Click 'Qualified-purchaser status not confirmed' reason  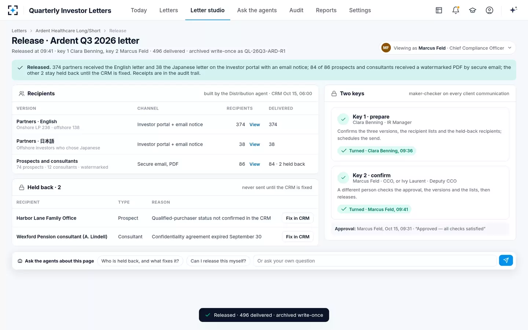(x=211, y=218)
